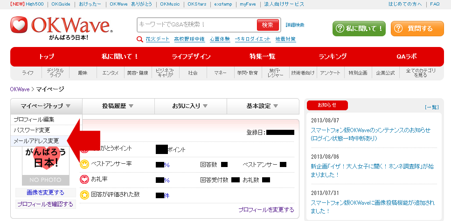Open the 企業公式 category

tap(385, 73)
